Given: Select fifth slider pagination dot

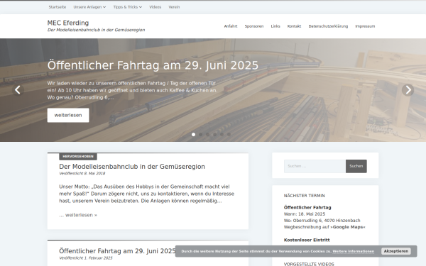Looking at the screenshot, I should (222, 134).
